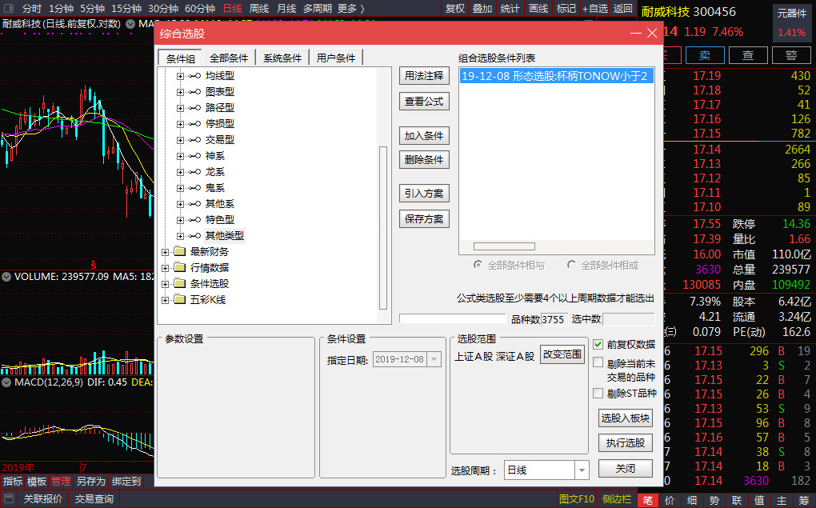Click the 执行选股 button
The width and height of the screenshot is (816, 508).
coord(625,443)
